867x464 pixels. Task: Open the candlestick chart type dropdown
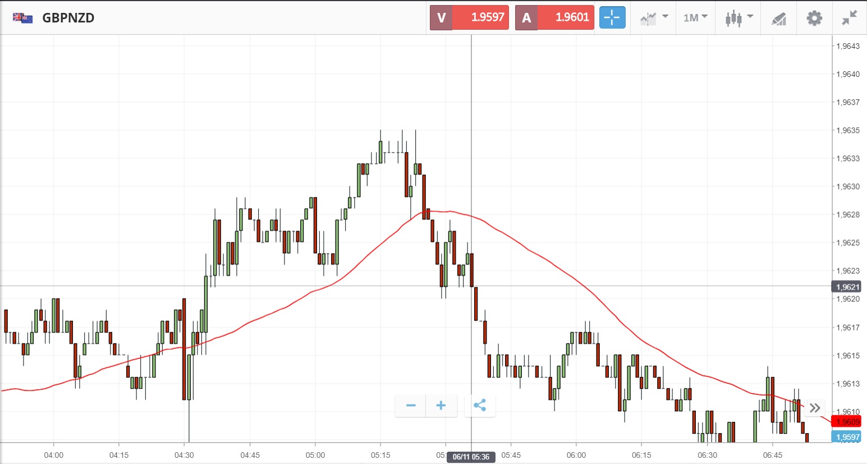pyautogui.click(x=738, y=18)
